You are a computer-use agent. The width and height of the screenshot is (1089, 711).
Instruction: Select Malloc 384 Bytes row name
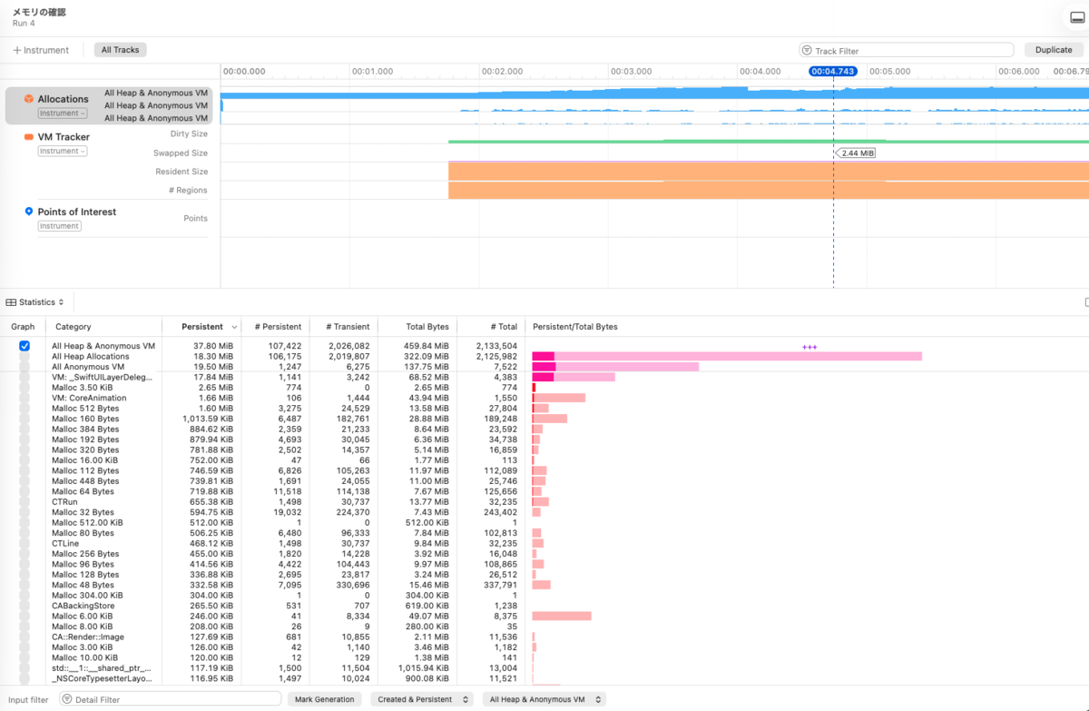click(x=85, y=430)
